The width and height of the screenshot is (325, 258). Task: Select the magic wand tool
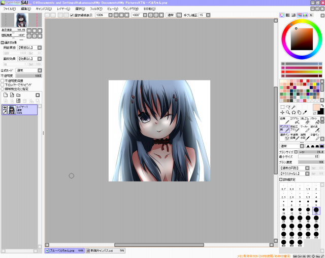click(294, 107)
